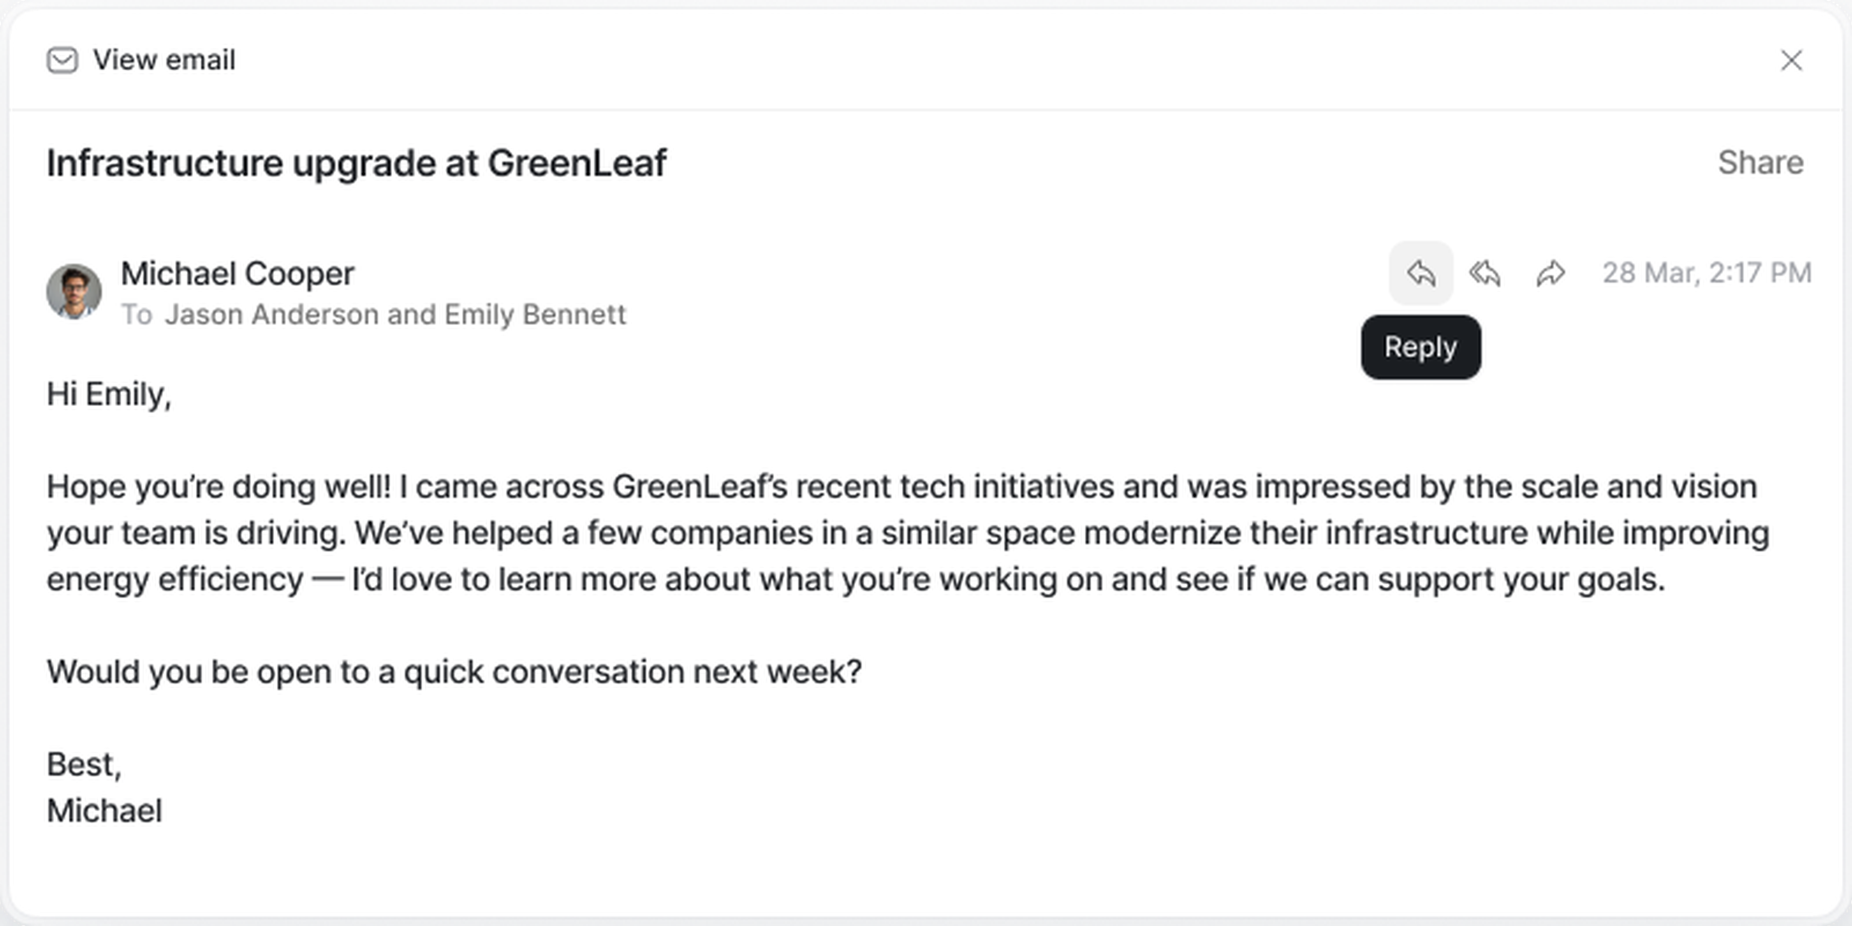Close the View email dialog
Image resolution: width=1852 pixels, height=926 pixels.
[x=1791, y=60]
